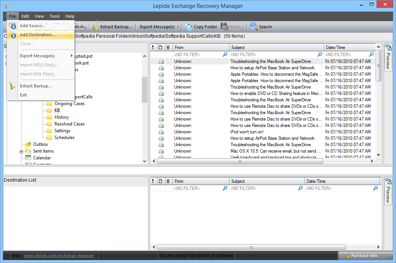Click the Calendar icon in tree
Viewport: 396px width, 263px height.
click(x=28, y=158)
